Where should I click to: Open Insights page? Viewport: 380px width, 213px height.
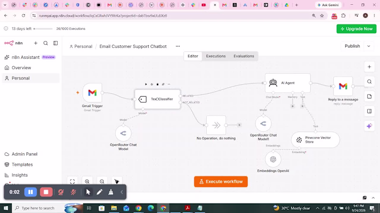point(30,175)
